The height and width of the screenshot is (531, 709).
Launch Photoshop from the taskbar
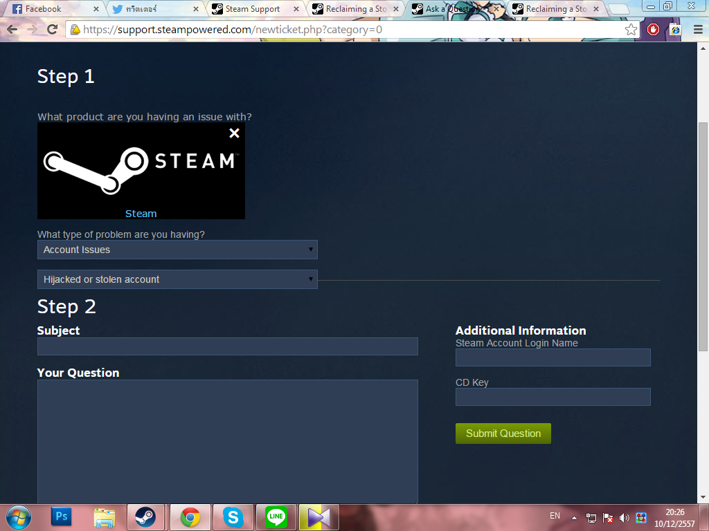click(62, 516)
